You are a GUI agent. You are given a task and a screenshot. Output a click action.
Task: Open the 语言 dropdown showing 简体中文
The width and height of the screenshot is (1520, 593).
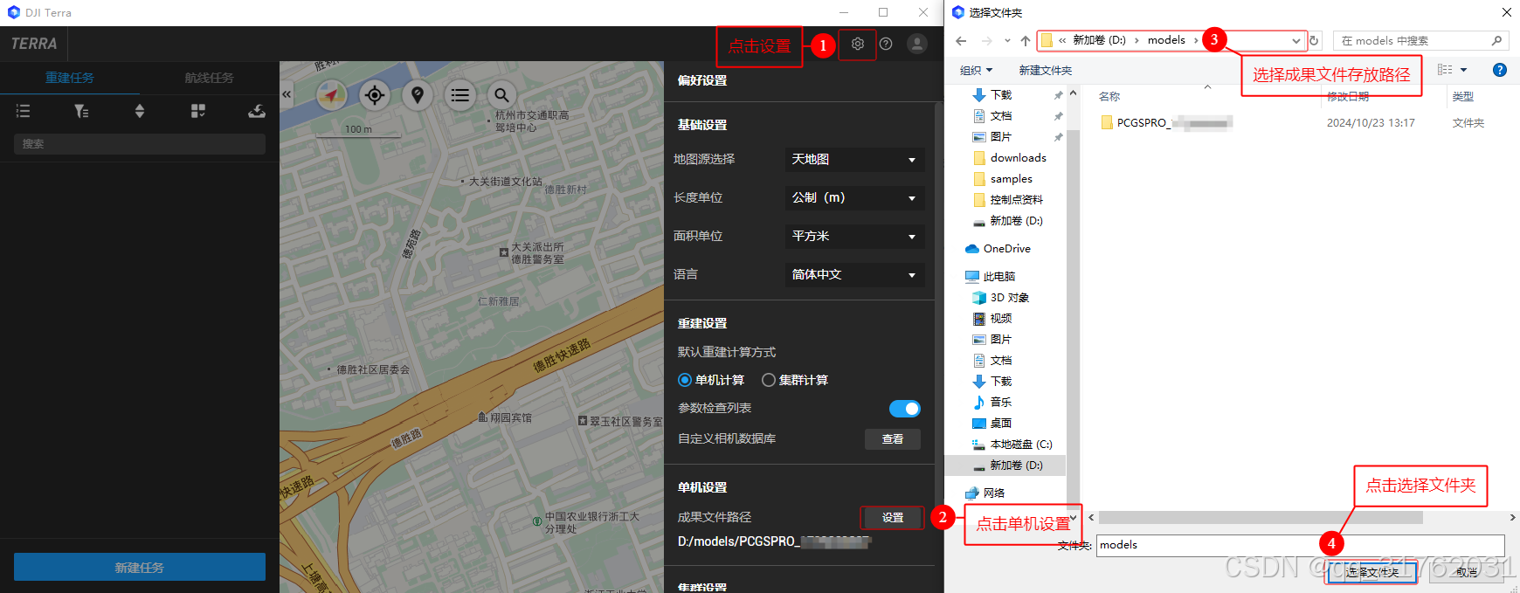854,274
